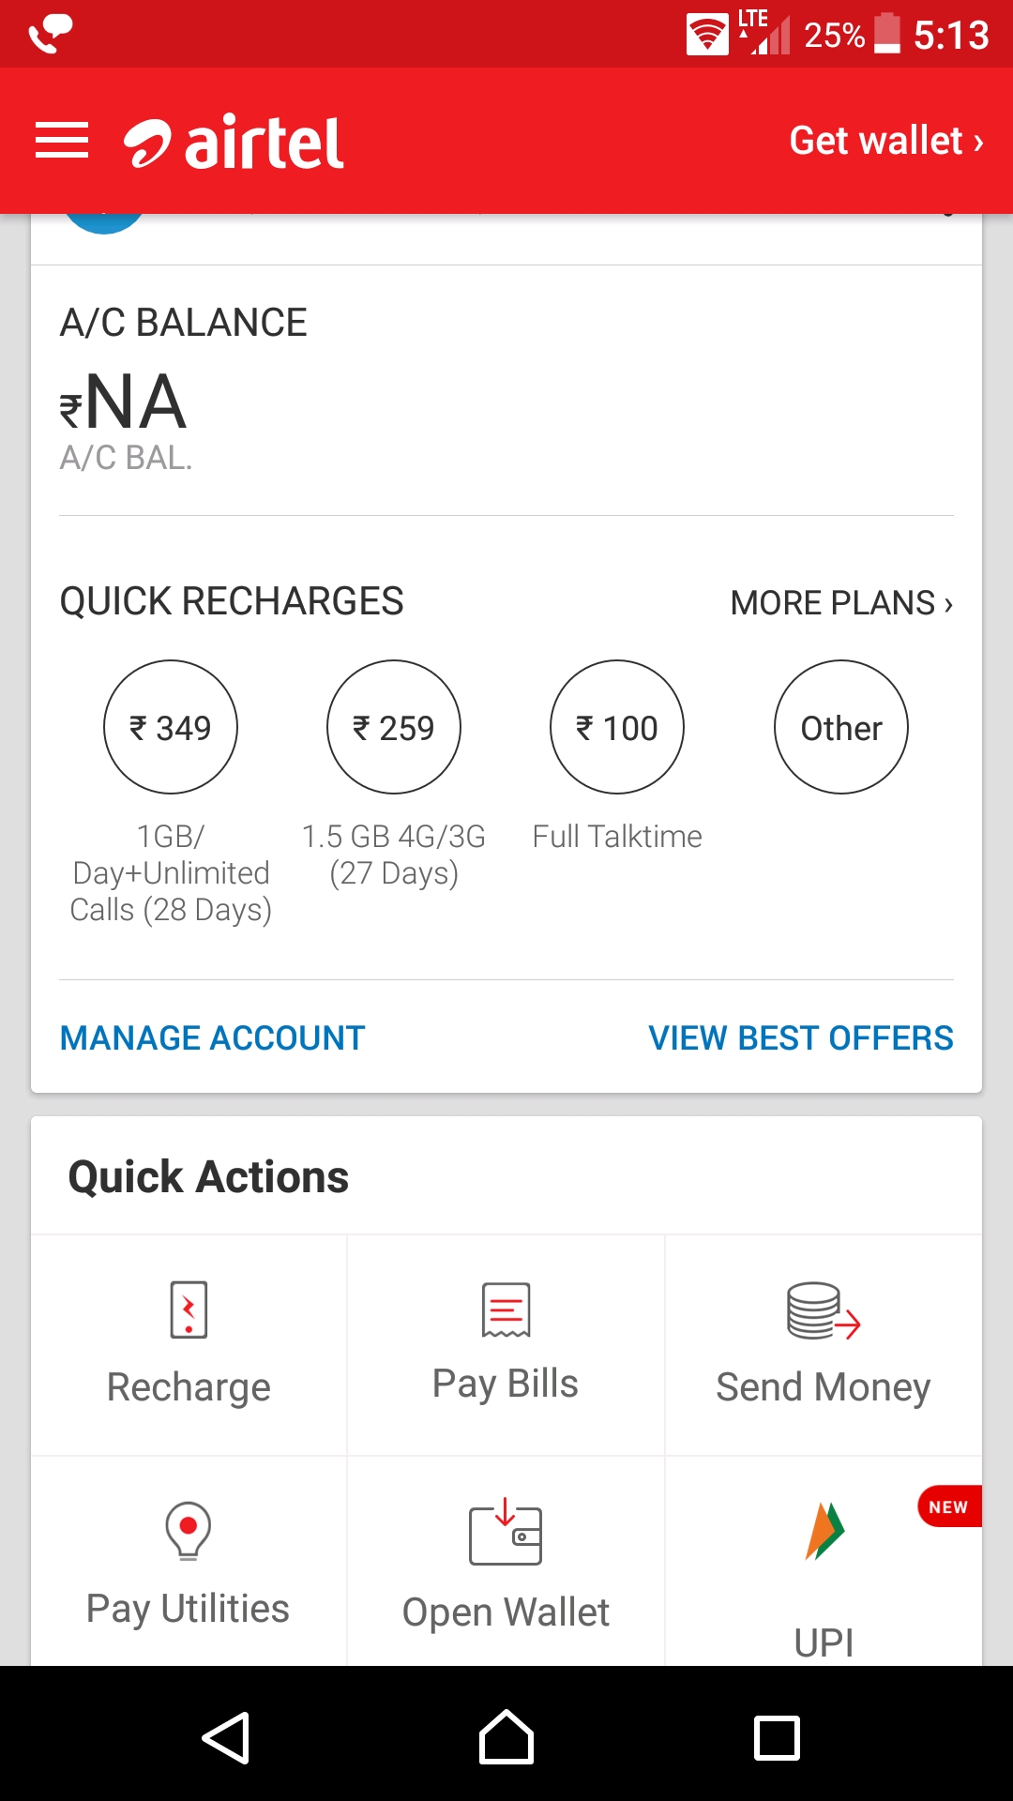Choose the Other recharge amount option
Image resolution: width=1013 pixels, height=1801 pixels.
[x=841, y=728]
